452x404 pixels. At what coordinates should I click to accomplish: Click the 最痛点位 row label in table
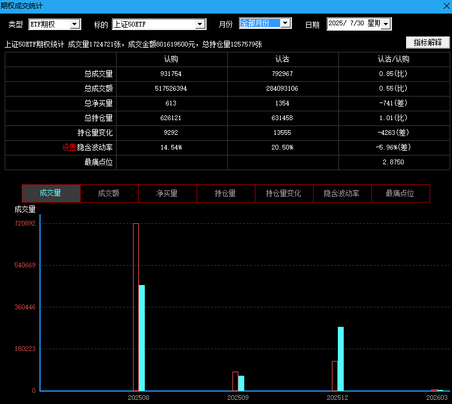click(98, 163)
